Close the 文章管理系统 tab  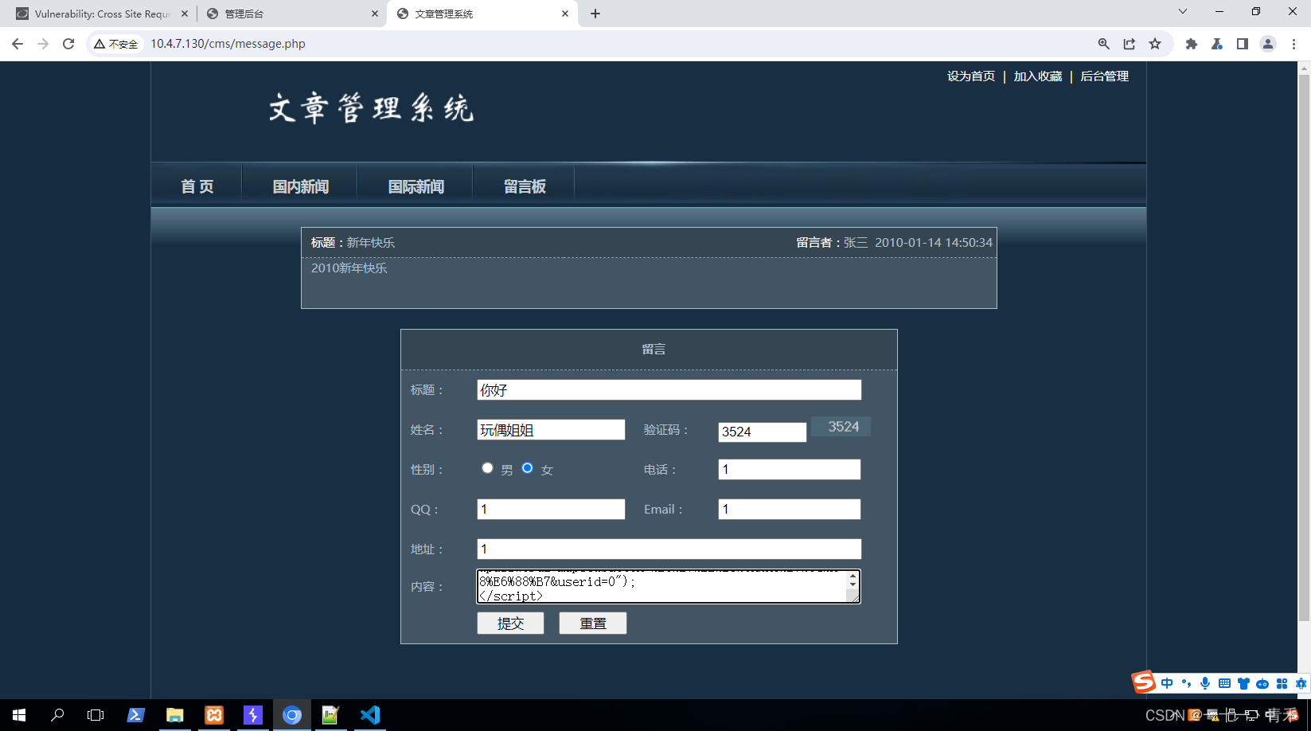(565, 14)
